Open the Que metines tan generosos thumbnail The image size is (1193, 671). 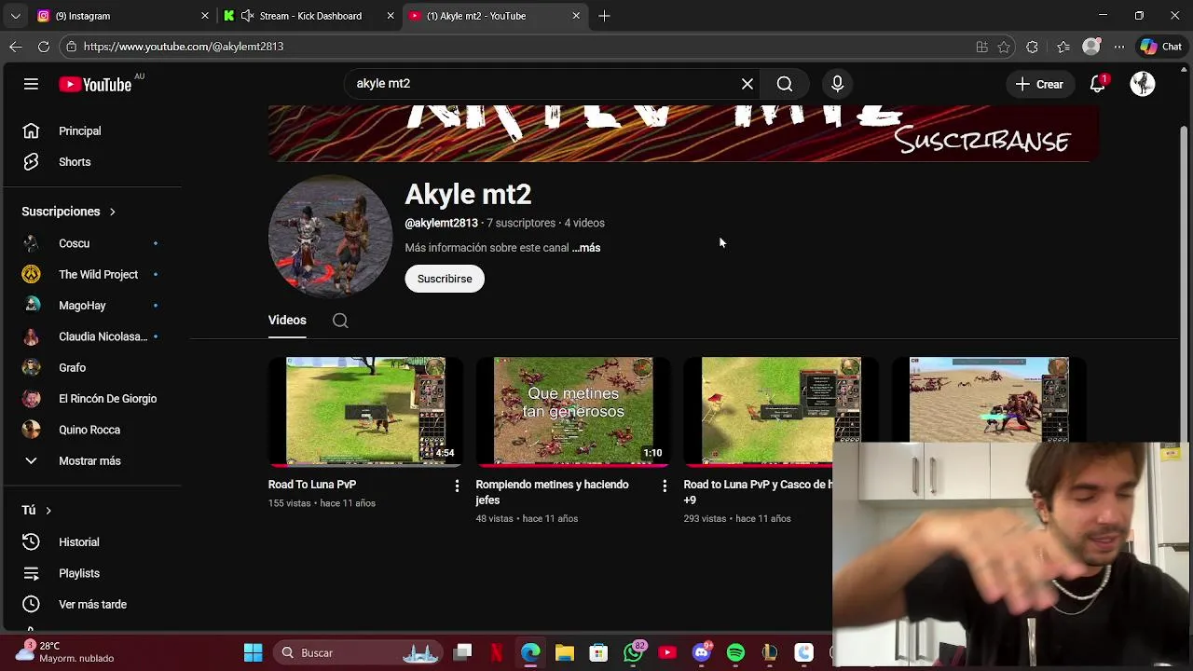(x=573, y=410)
